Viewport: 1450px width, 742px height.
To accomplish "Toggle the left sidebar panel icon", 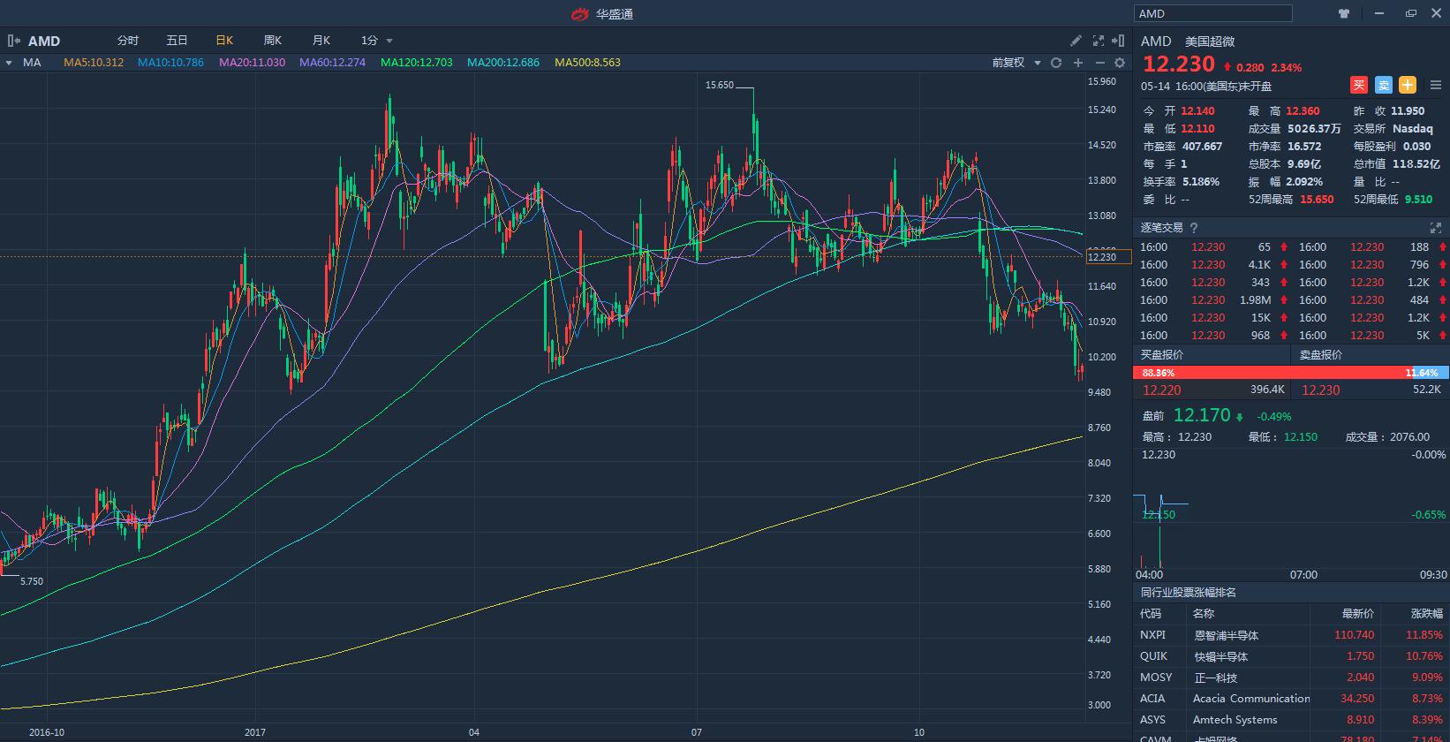I will click(x=13, y=41).
